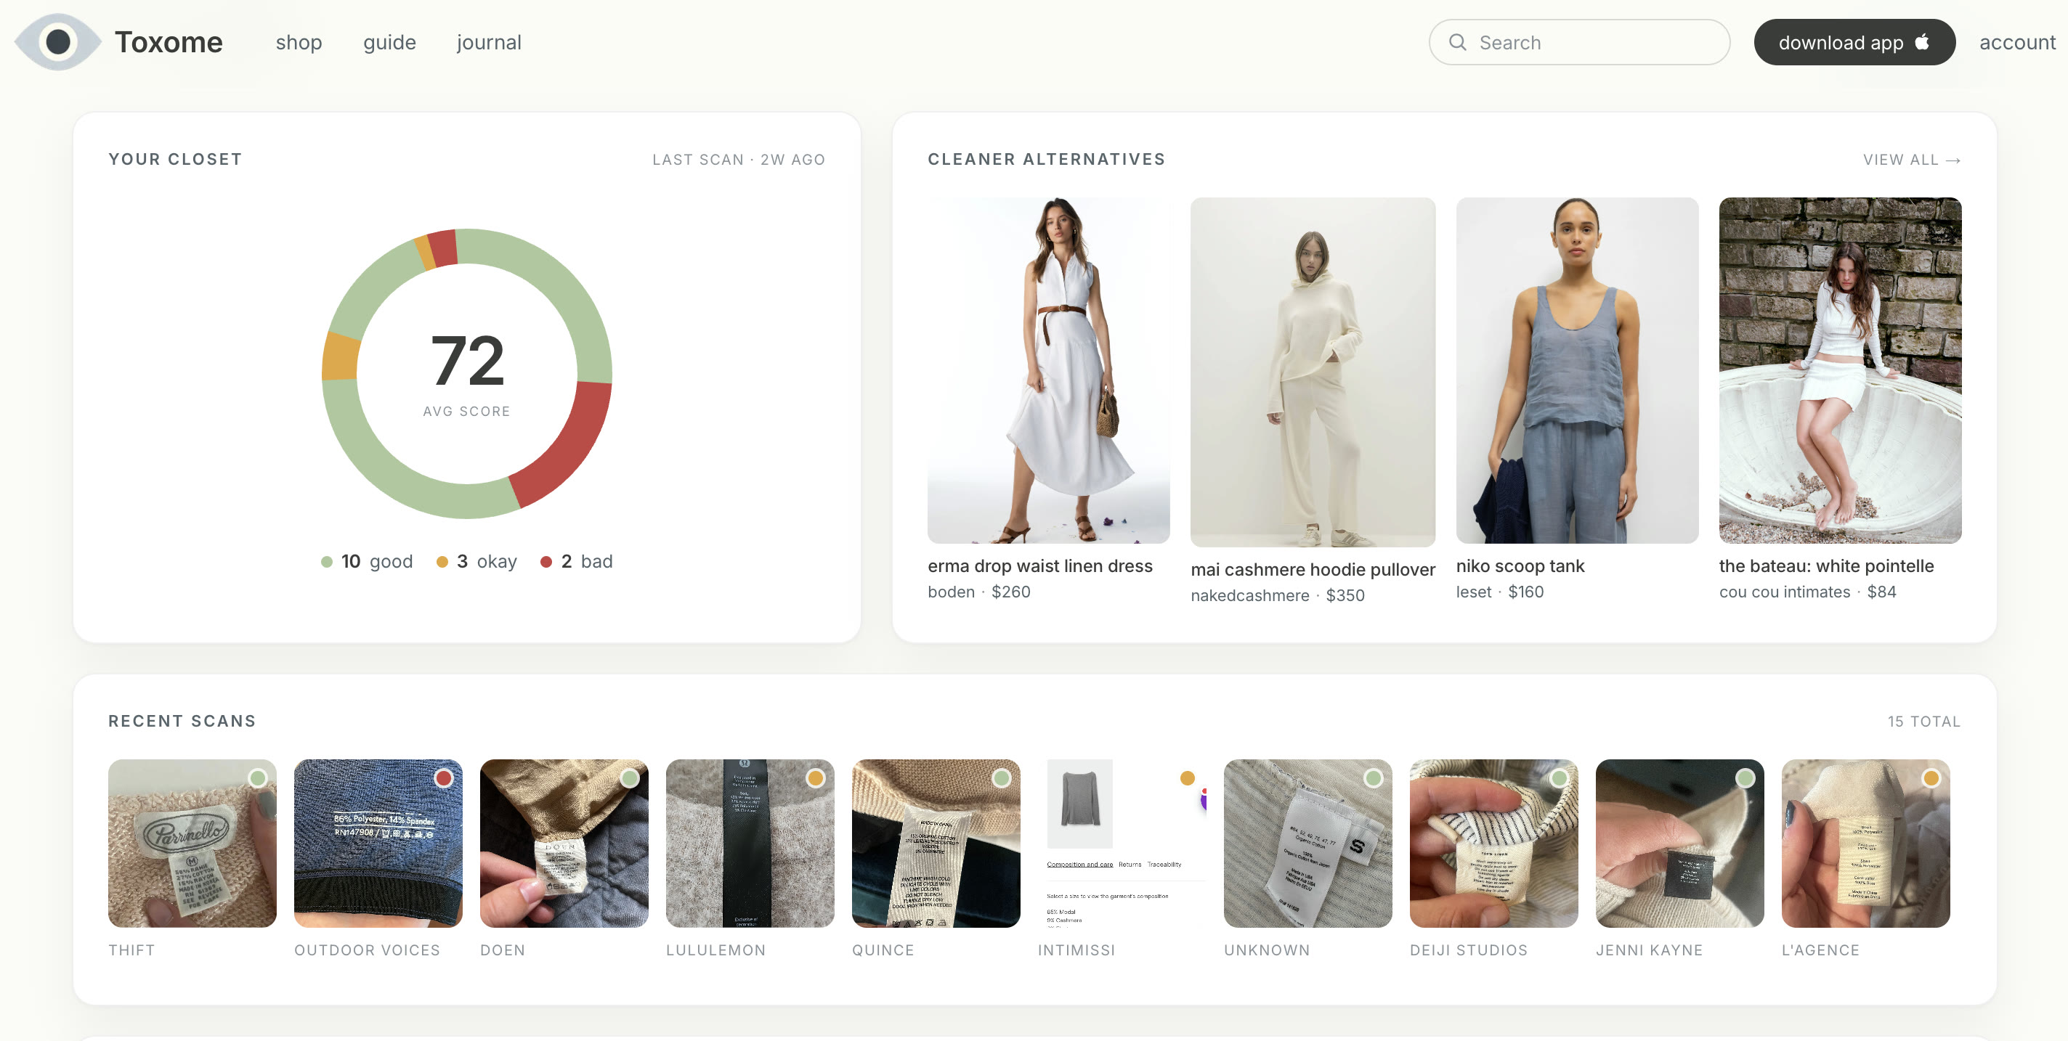Click the red status dot on Outdoor Voices scan
Viewport: 2068px width, 1041px height.
tap(443, 778)
